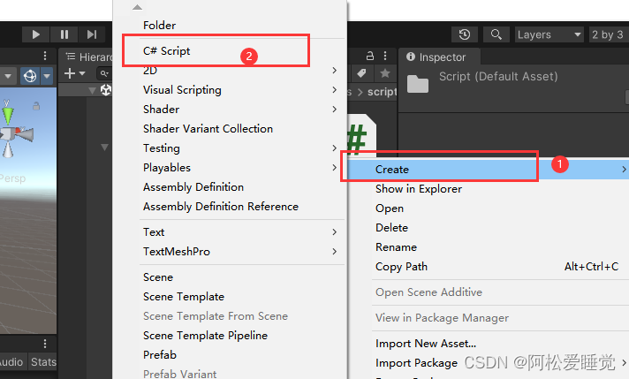Click the scroll-up arrow atop the Create menu

(x=137, y=7)
